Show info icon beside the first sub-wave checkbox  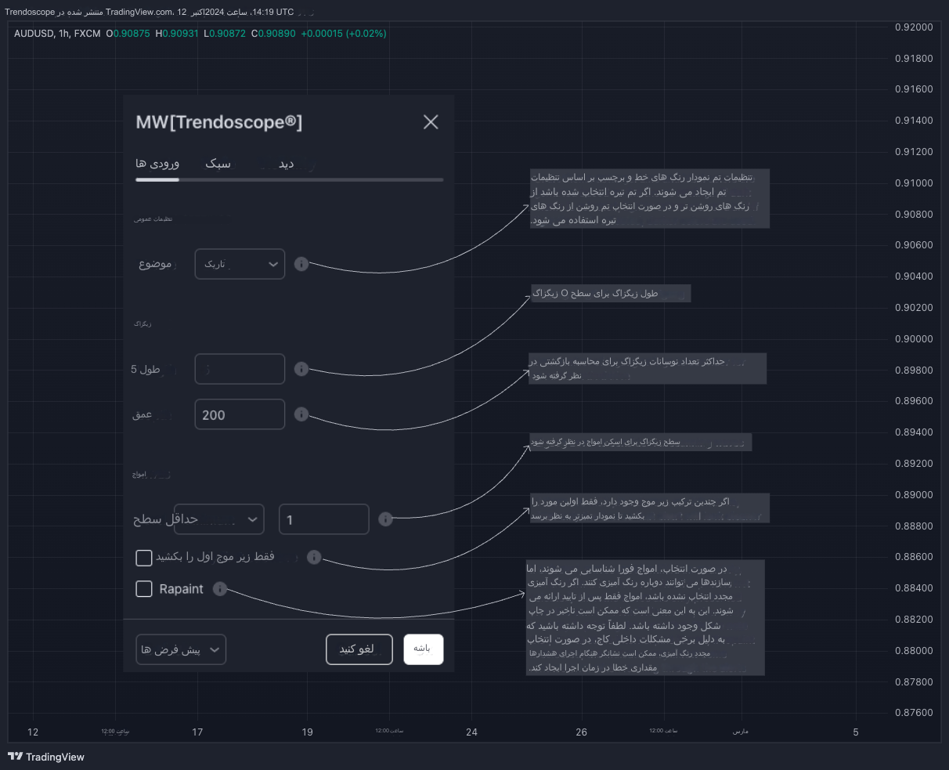pos(314,557)
